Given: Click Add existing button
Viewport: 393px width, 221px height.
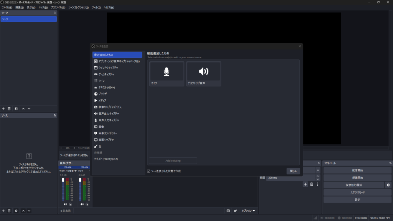Looking at the screenshot, I should tap(173, 161).
